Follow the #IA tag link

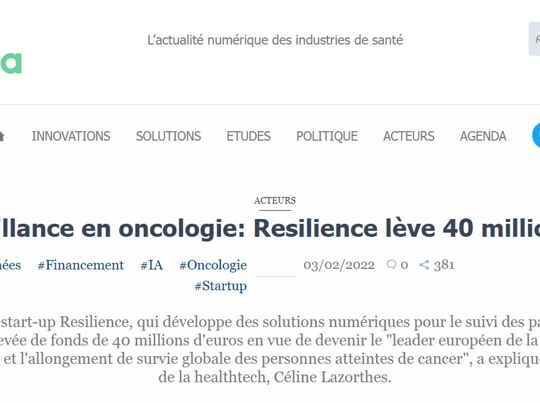click(x=151, y=265)
